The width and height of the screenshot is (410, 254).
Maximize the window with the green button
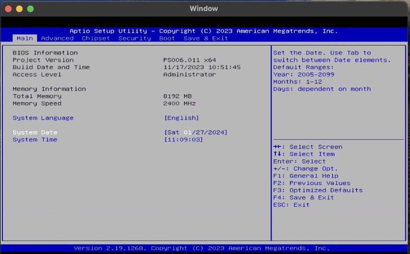30,9
